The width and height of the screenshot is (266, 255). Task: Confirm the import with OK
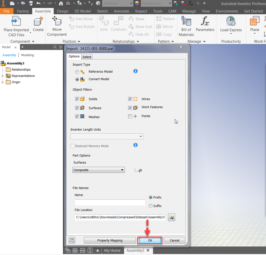point(150,240)
